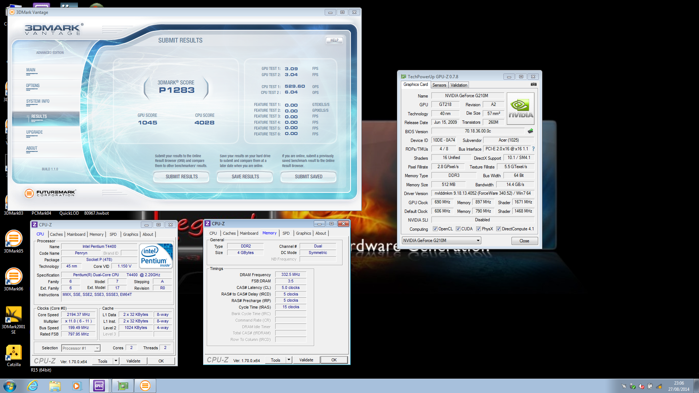This screenshot has height=393, width=699.
Task: Click the SUBMIT SAVED button
Action: click(308, 176)
